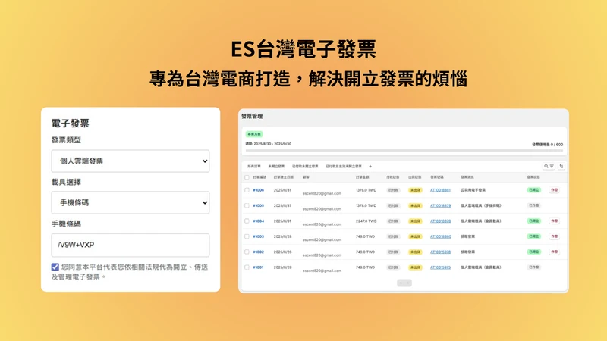Viewport: 607px width, 341px height.
Task: Switch to the 已付款且出貨未開立發票 tab
Action: pyautogui.click(x=344, y=167)
